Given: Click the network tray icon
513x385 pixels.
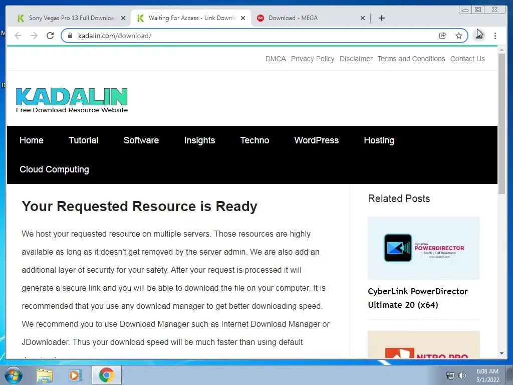Looking at the screenshot, I should (x=450, y=375).
